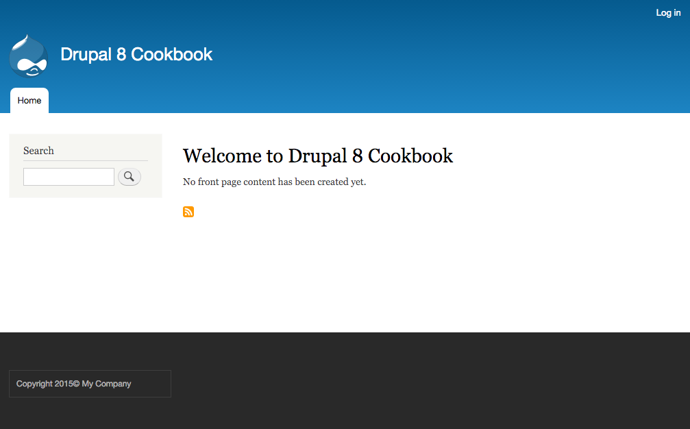Screen dimensions: 690x429
Task: Open the orange RSS feed icon
Action: [188, 212]
